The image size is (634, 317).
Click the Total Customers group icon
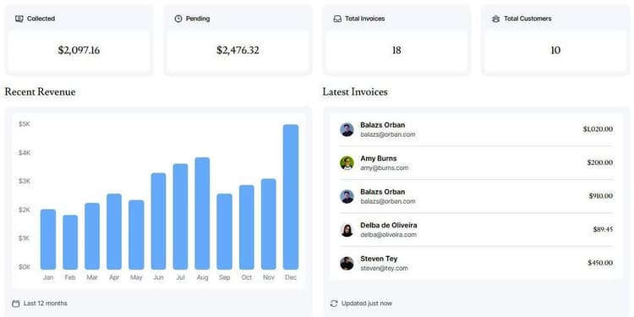(x=496, y=19)
